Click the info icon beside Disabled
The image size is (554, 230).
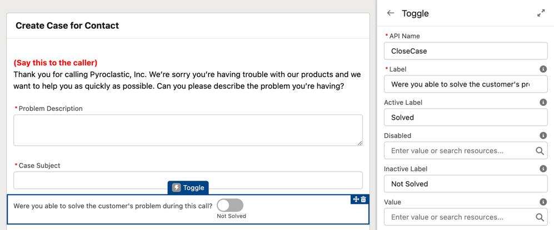[543, 136]
